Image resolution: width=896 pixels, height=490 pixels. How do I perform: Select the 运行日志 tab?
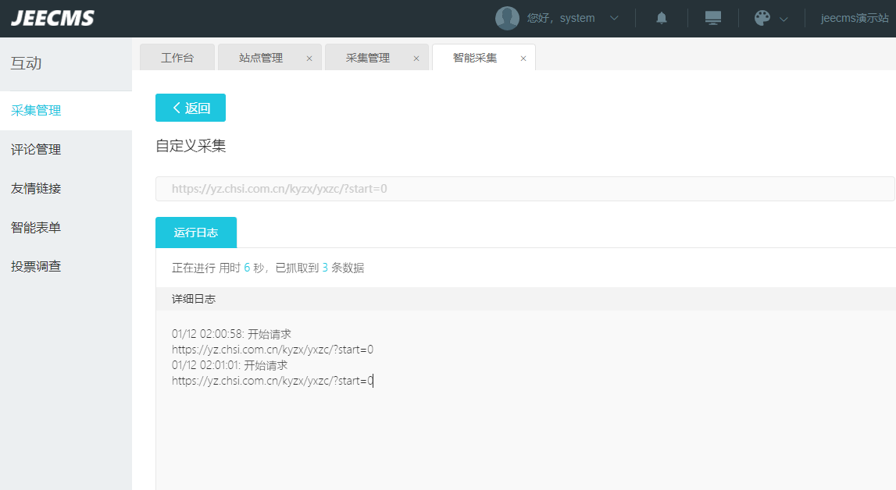click(x=196, y=233)
